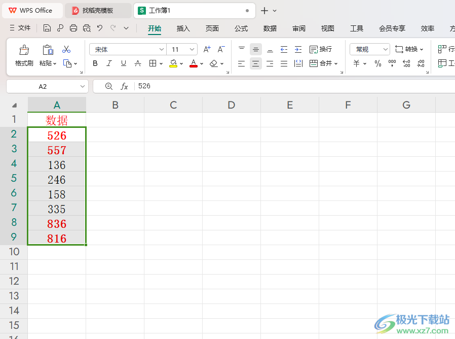
Task: Click the Clear eraser icon
Action: click(x=214, y=63)
